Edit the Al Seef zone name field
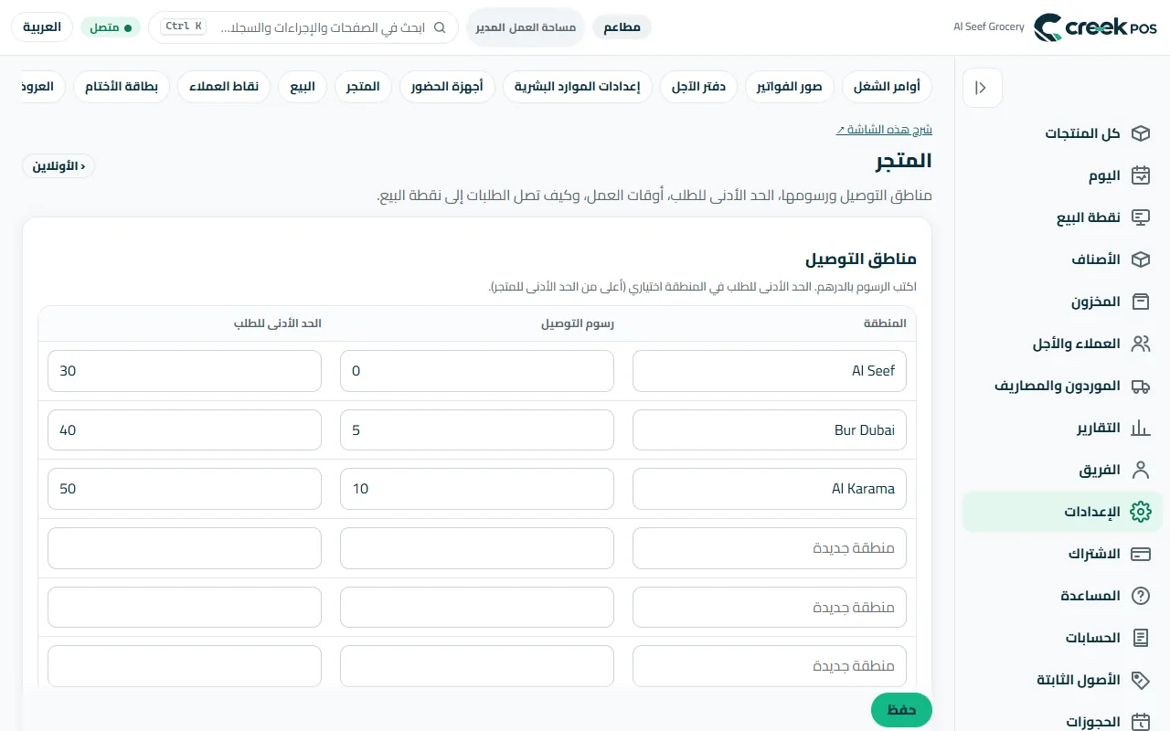 pos(770,371)
